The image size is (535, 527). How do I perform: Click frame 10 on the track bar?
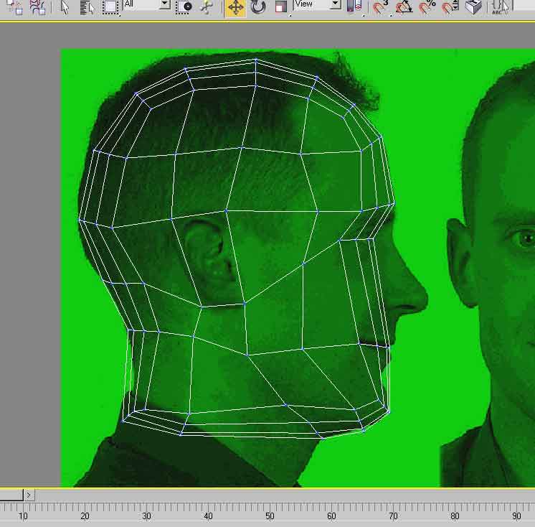(23, 516)
